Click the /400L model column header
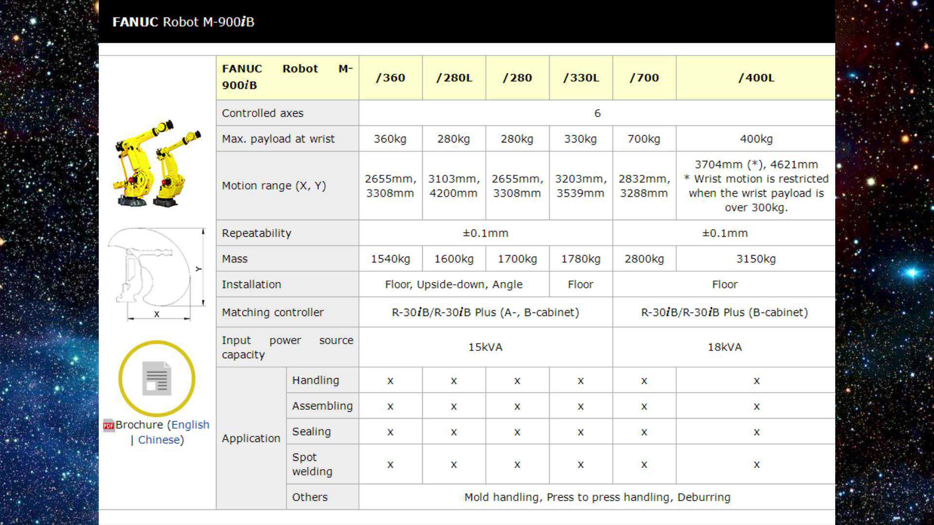The height and width of the screenshot is (525, 934). (756, 78)
